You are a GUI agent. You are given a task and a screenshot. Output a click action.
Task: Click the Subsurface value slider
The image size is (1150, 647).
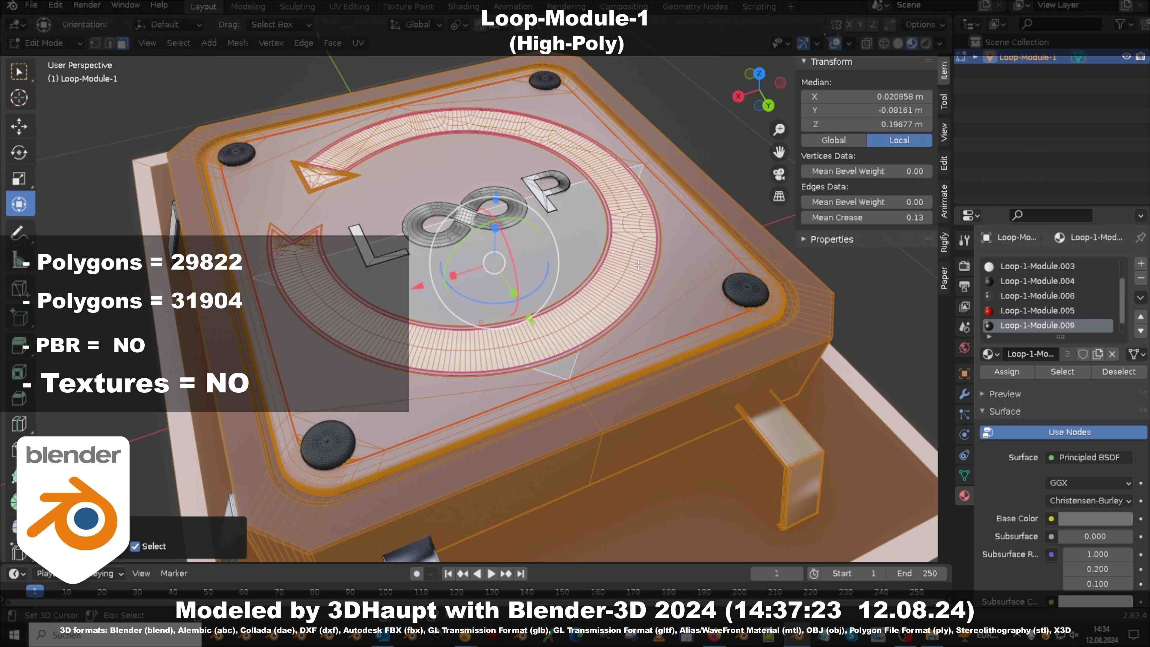click(1095, 536)
